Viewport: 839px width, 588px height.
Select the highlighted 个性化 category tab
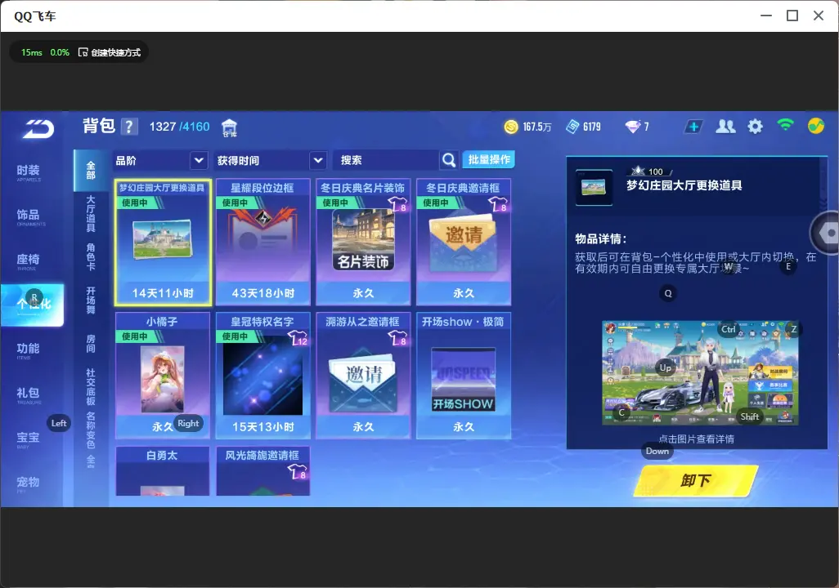33,305
